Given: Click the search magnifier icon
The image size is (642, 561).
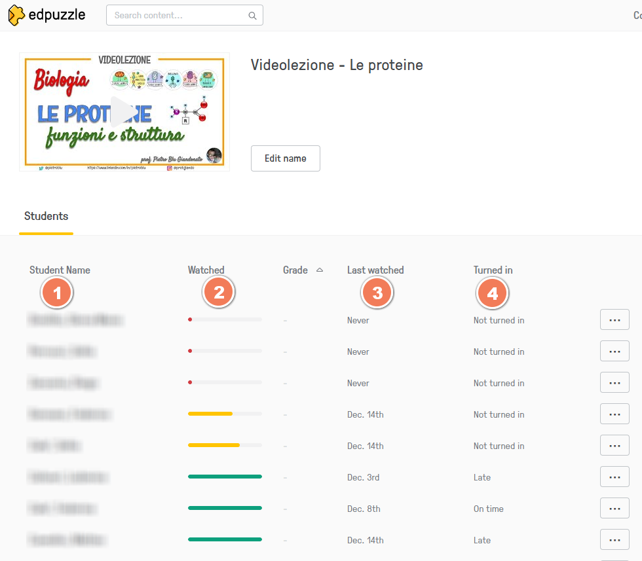Looking at the screenshot, I should pos(253,16).
